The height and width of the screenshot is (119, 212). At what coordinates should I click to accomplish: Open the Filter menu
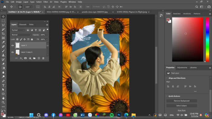(x=45, y=2)
